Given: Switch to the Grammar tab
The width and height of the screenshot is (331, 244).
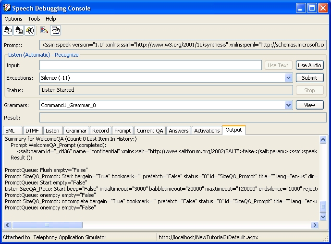Looking at the screenshot, I should click(x=76, y=131).
